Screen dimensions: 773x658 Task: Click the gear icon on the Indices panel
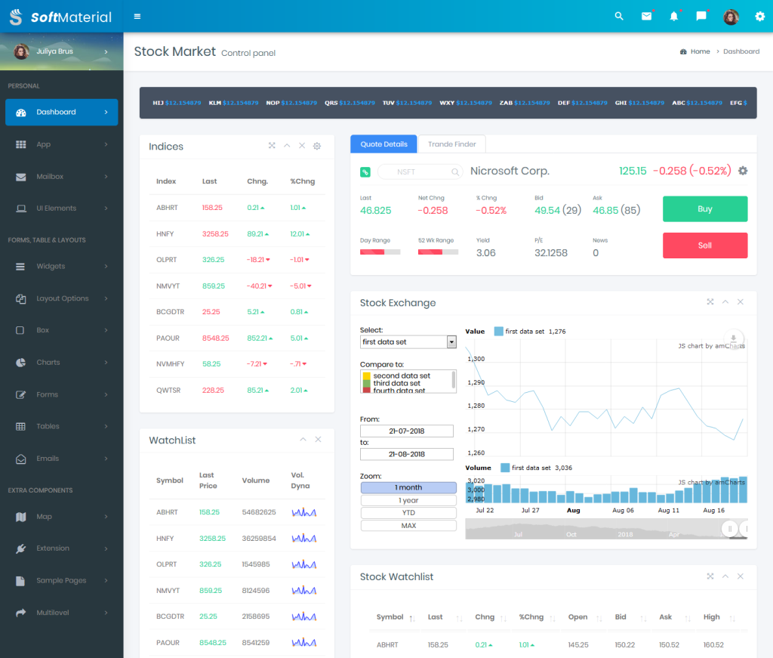(317, 146)
